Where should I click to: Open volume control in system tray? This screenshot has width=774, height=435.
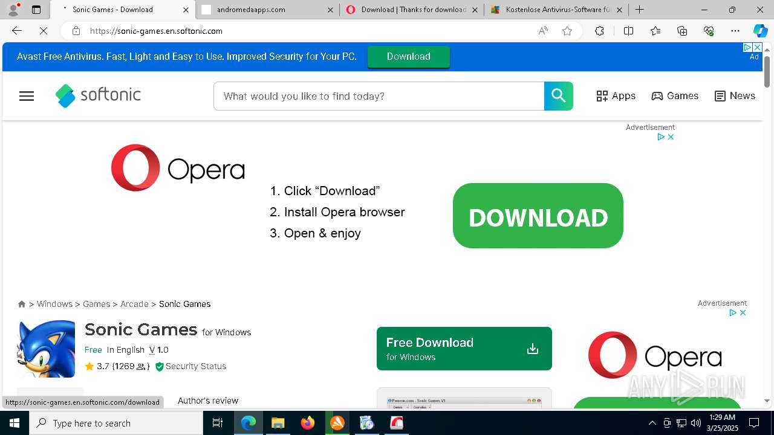696,423
